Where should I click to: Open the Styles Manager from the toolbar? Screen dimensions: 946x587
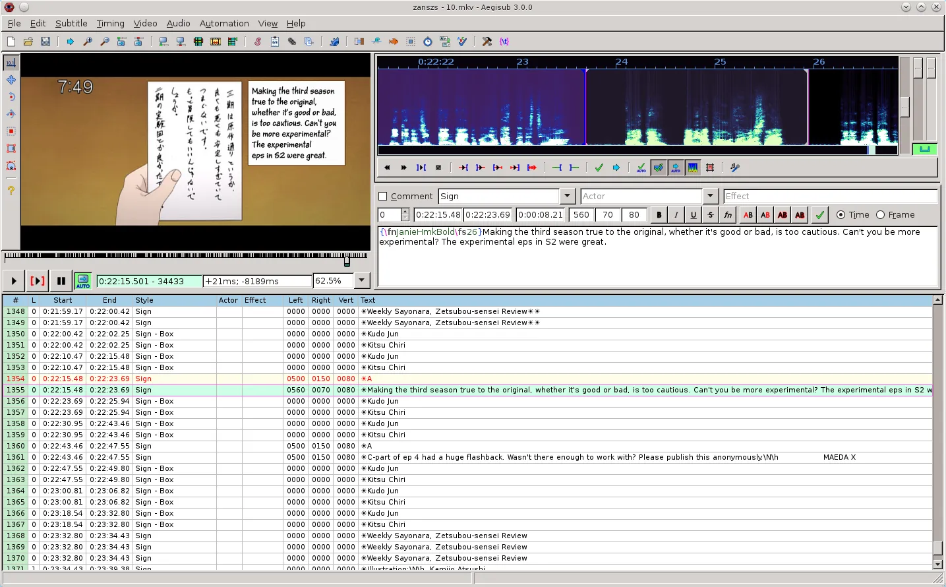tap(258, 42)
